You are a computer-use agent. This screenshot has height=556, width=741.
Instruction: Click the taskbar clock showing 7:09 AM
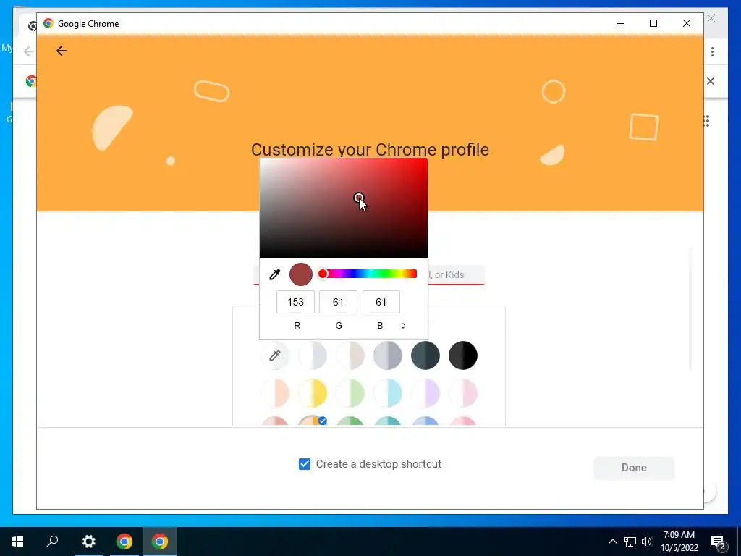pyautogui.click(x=679, y=542)
